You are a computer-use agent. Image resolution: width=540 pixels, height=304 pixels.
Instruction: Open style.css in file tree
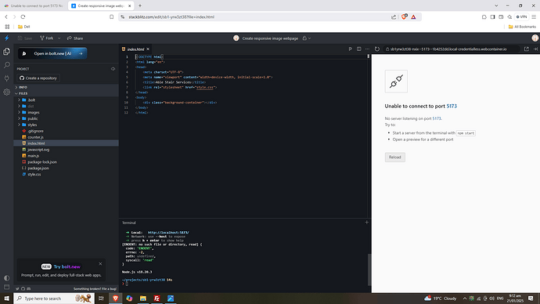[x=34, y=175]
